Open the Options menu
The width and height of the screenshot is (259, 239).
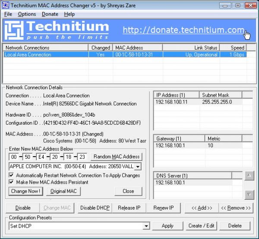coord(27,14)
